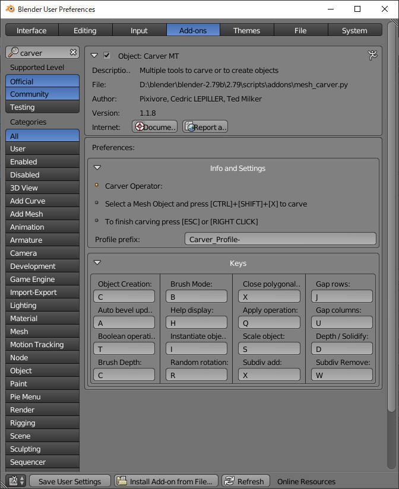Select the Disabled category
The width and height of the screenshot is (399, 489).
42,175
